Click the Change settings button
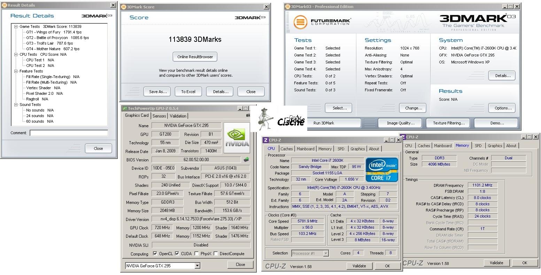Viewport: 541px width, 275px height. [x=414, y=108]
